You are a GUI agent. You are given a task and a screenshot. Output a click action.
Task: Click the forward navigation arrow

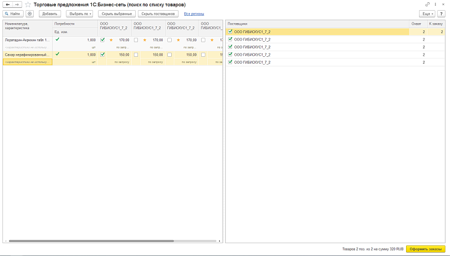click(x=17, y=5)
